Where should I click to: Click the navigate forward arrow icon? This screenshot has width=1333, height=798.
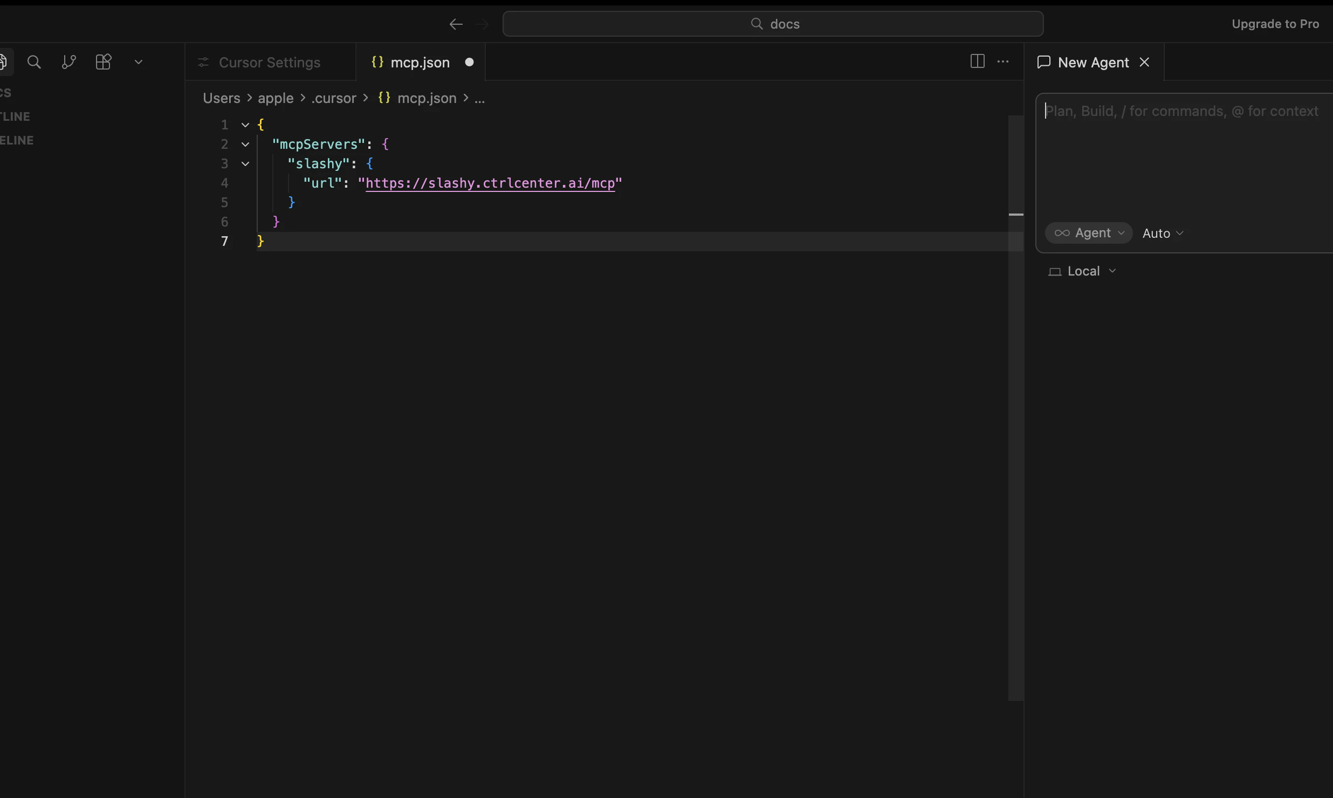click(482, 24)
